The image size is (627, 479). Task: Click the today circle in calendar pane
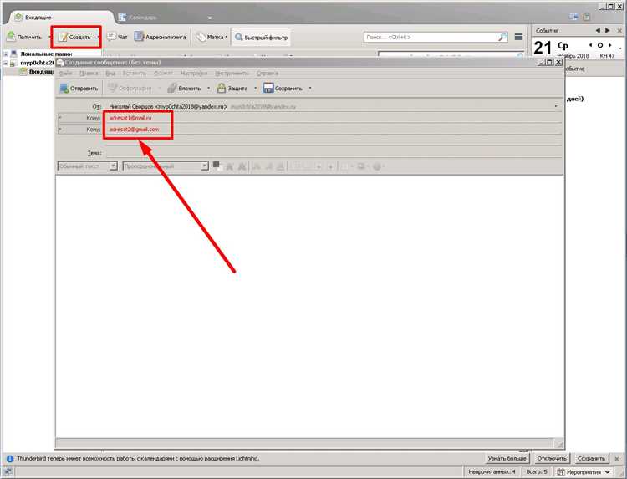pos(599,45)
